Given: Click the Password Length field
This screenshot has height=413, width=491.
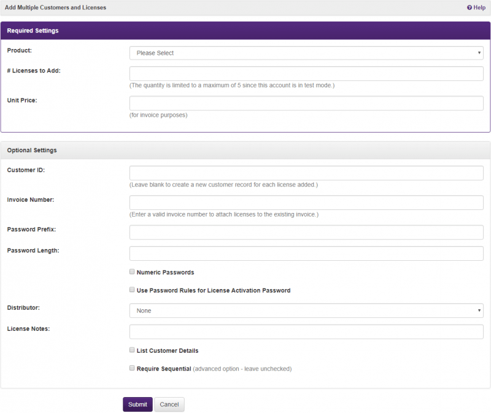Looking at the screenshot, I should [306, 253].
